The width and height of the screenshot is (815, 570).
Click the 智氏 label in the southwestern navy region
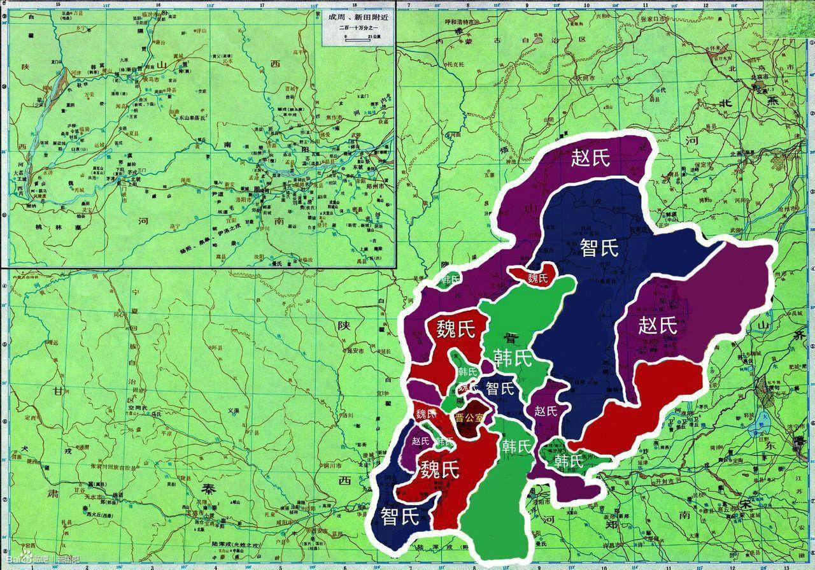click(x=400, y=516)
